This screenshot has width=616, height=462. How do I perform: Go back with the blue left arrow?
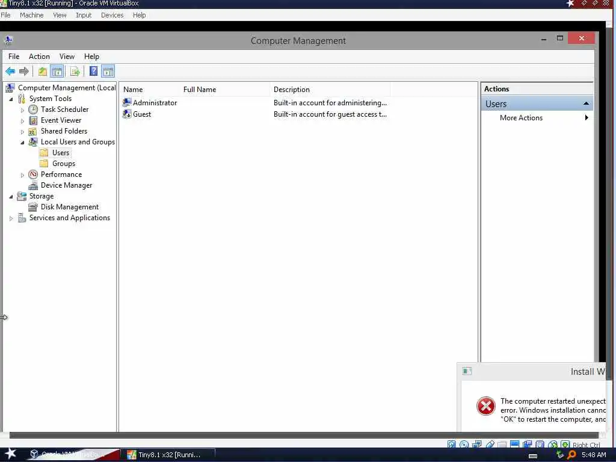point(10,72)
